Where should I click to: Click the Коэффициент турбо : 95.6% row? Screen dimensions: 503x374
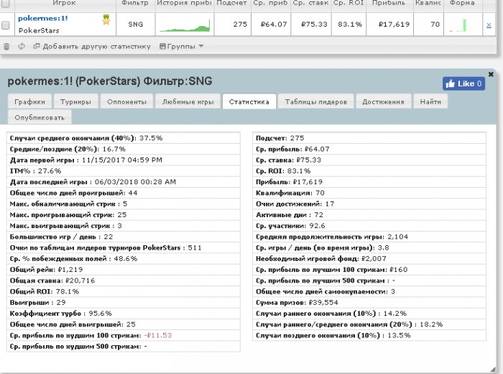tap(123, 314)
